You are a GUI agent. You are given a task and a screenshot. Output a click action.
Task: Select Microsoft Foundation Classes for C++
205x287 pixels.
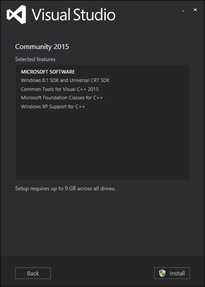(62, 98)
